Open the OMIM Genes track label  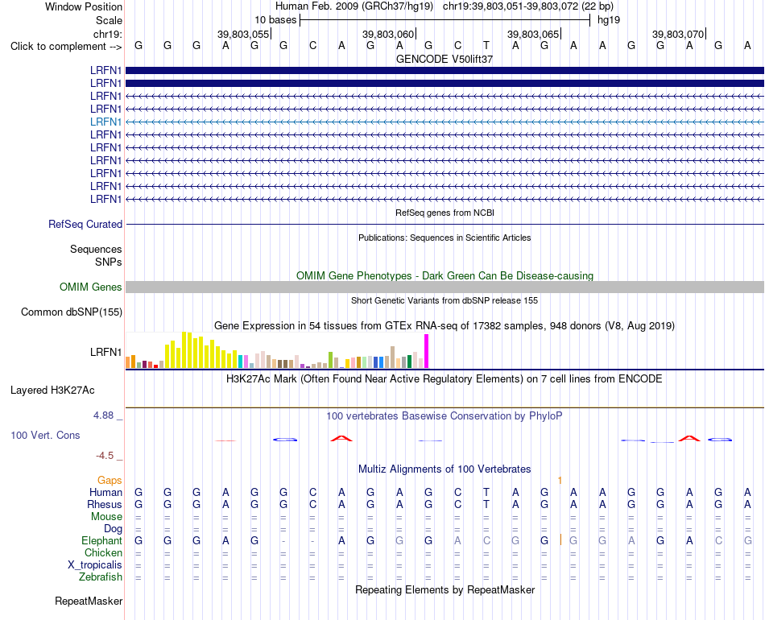coord(91,287)
